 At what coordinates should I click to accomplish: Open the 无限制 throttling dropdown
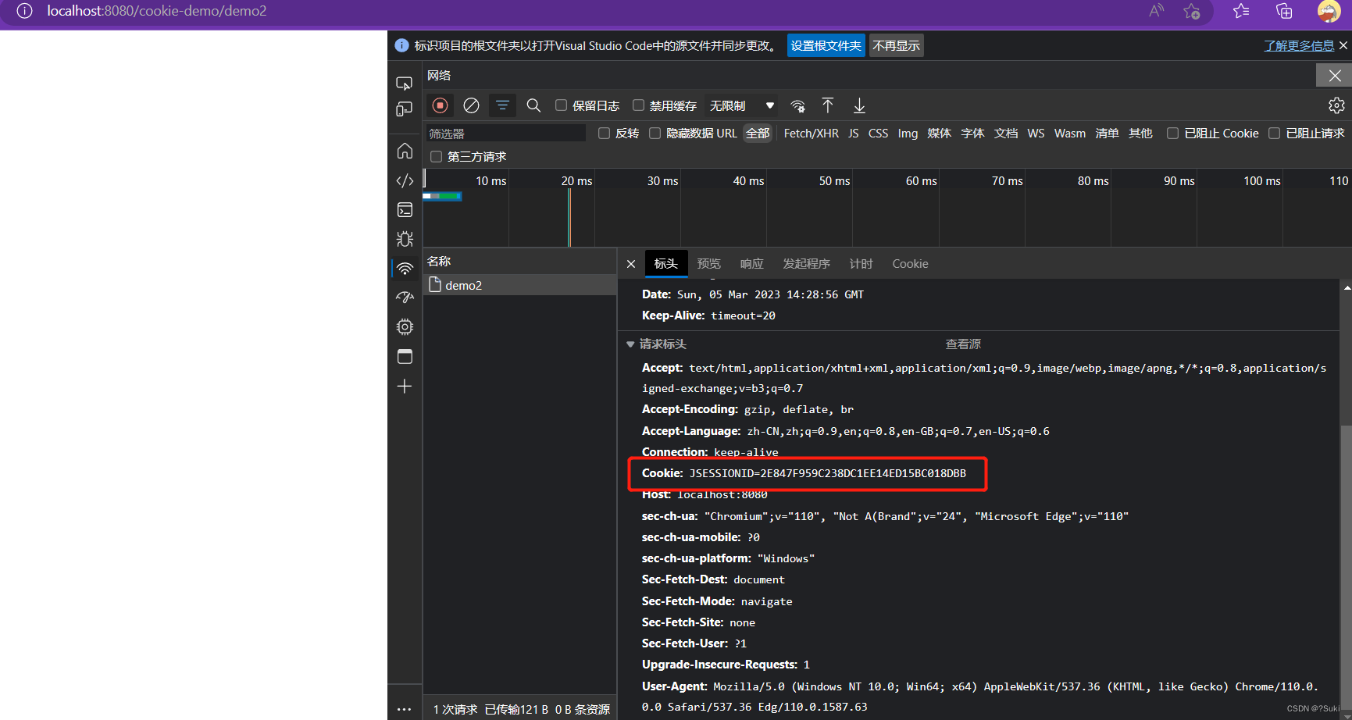tap(741, 105)
